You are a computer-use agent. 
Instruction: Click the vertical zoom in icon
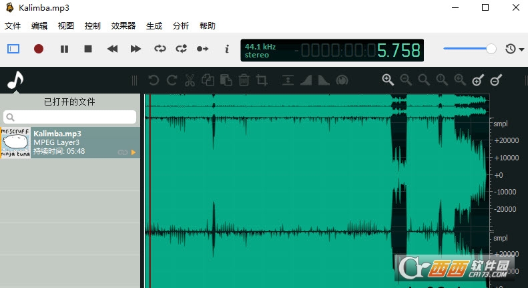pyautogui.click(x=478, y=80)
